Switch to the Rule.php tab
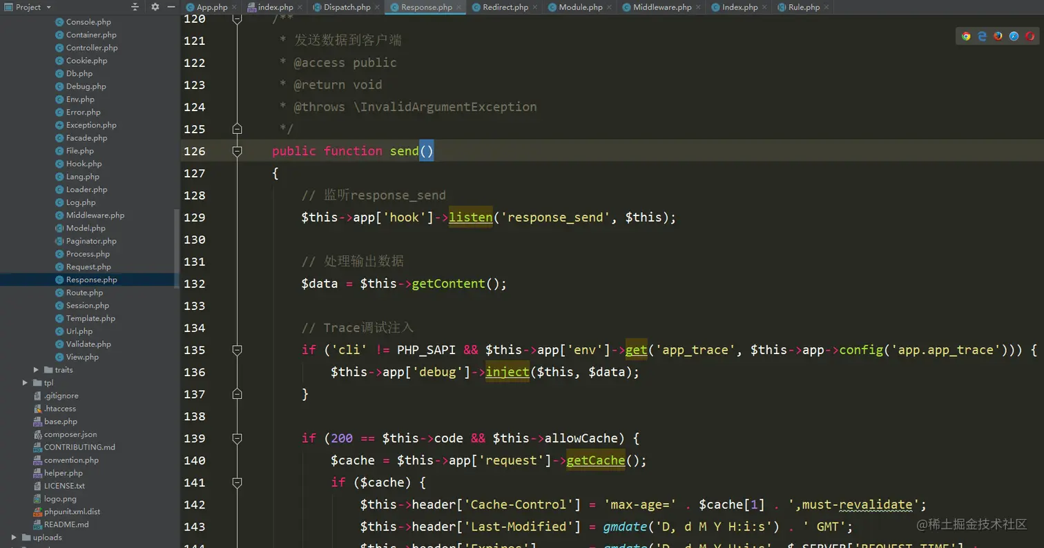Screen dimensions: 1044x548 tap(804, 7)
